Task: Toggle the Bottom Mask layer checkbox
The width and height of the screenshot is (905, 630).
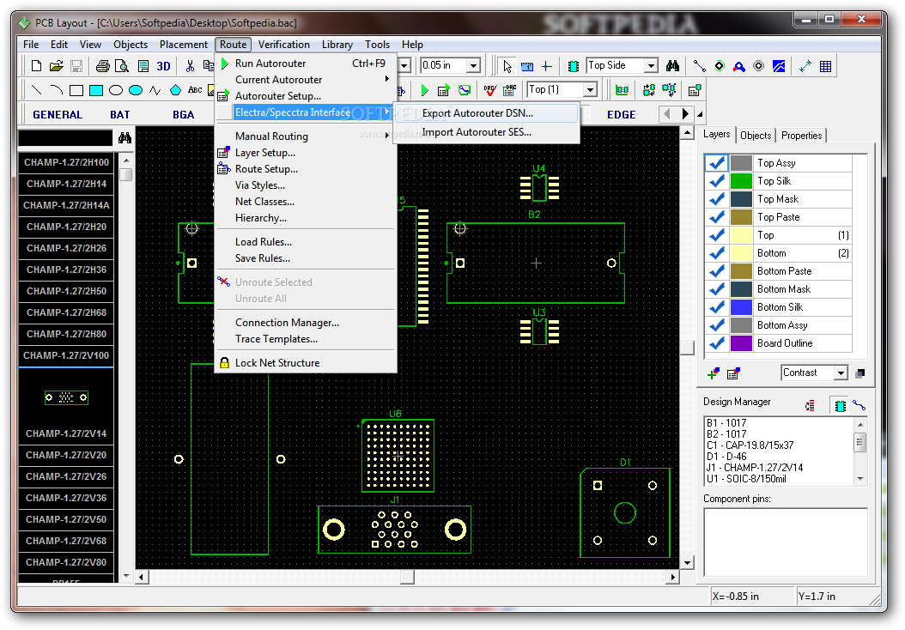Action: (x=717, y=289)
